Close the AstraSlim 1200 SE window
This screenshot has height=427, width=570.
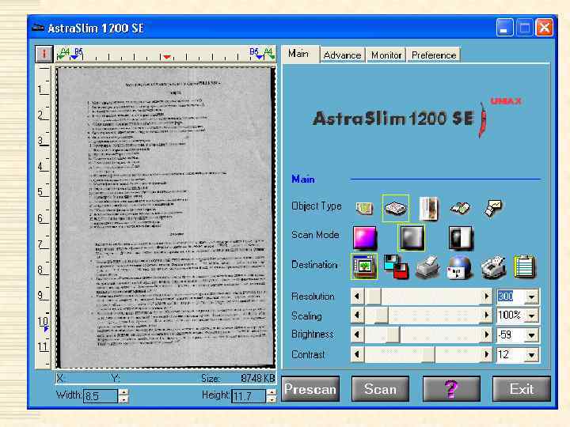(544, 28)
